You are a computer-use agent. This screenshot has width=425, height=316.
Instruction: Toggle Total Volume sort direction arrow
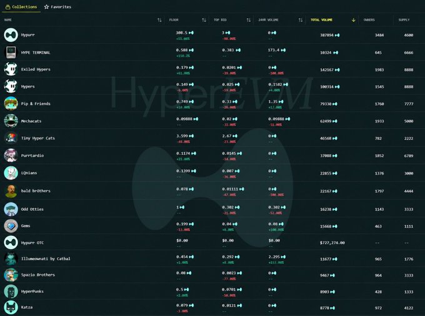pyautogui.click(x=354, y=20)
